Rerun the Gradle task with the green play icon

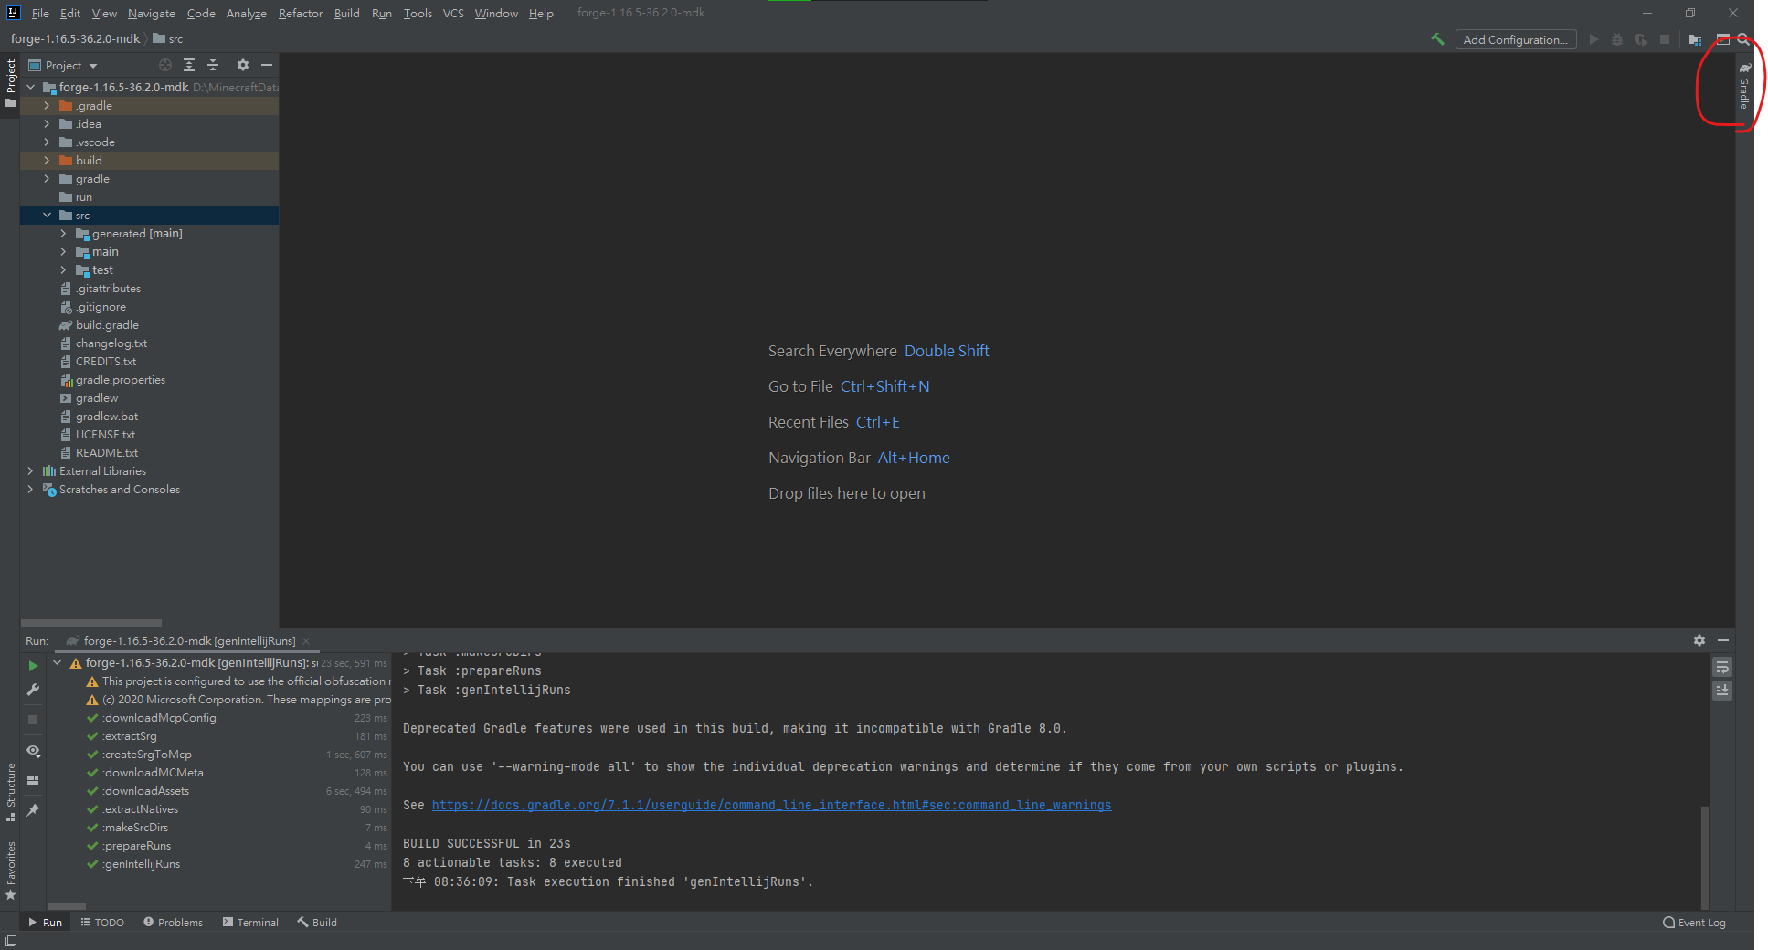[x=33, y=666]
